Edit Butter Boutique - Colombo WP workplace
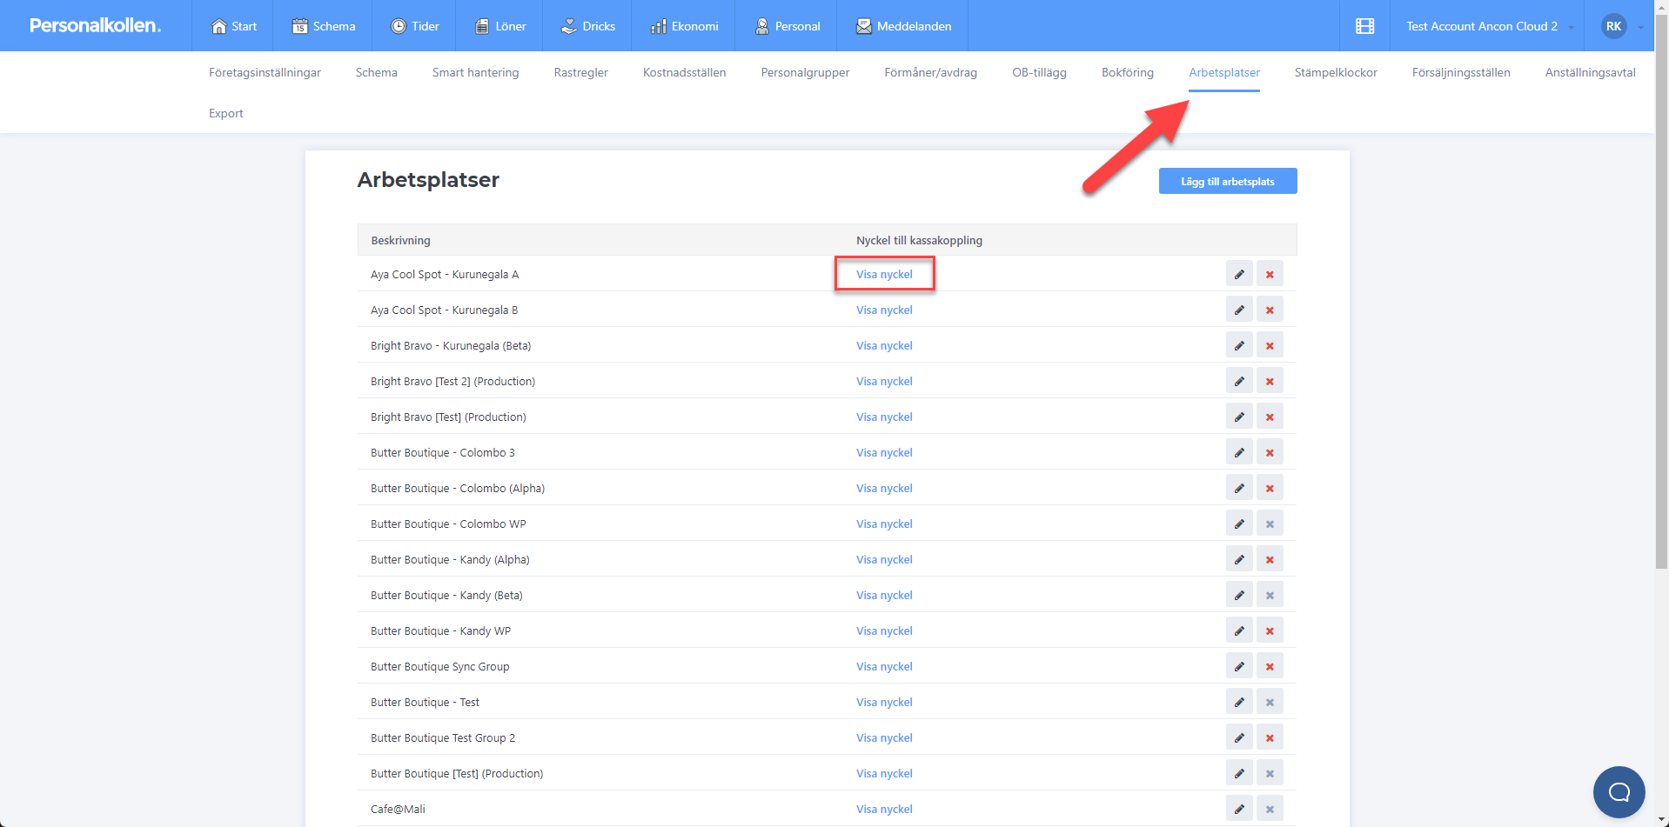Viewport: 1669px width, 827px height. coord(1239,524)
